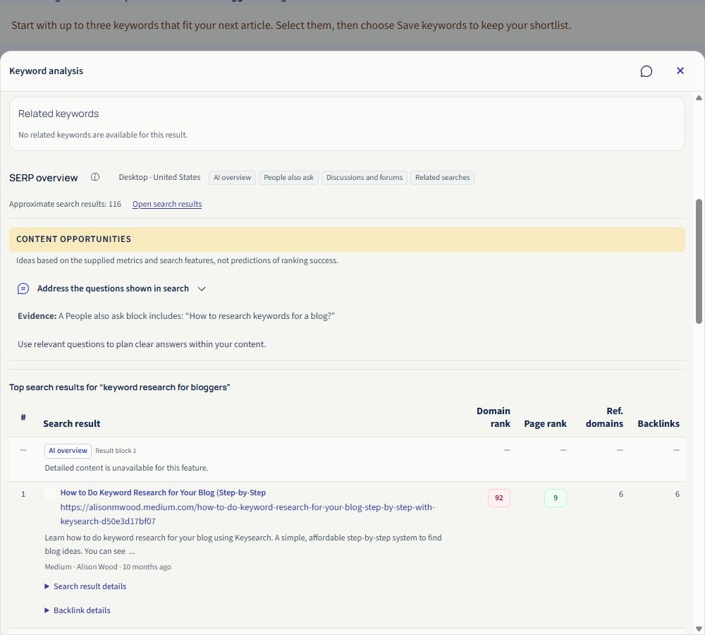
Task: Open the feedback chat bubble icon
Action: [646, 71]
